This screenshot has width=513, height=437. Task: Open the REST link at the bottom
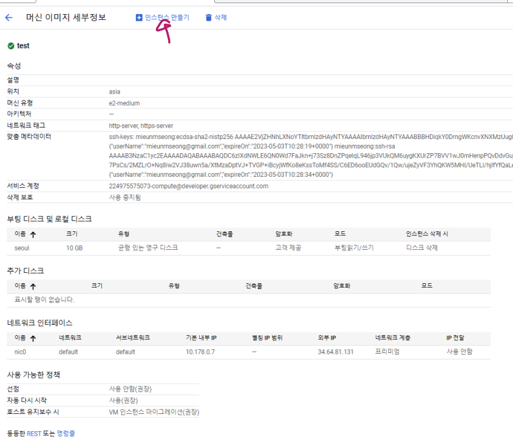pos(34,433)
